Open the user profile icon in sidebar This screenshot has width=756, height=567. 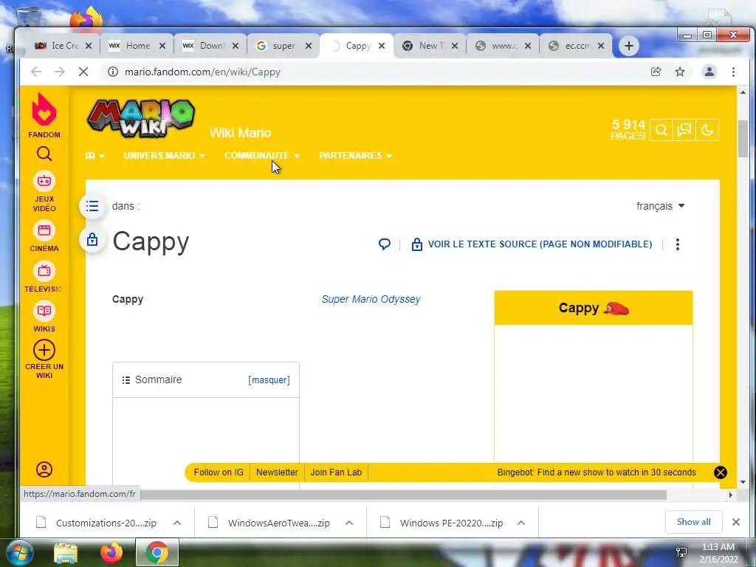click(x=44, y=469)
